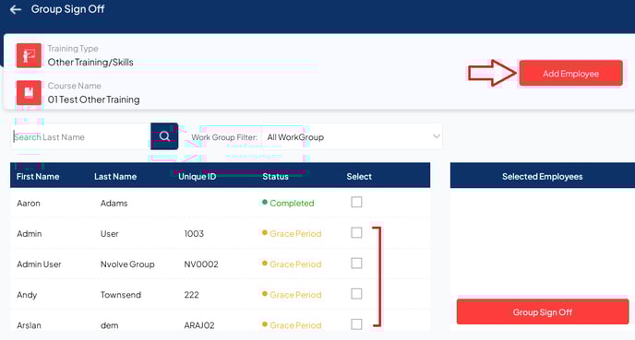The width and height of the screenshot is (635, 340).
Task: Click the Unique ID column header
Action: (x=197, y=177)
